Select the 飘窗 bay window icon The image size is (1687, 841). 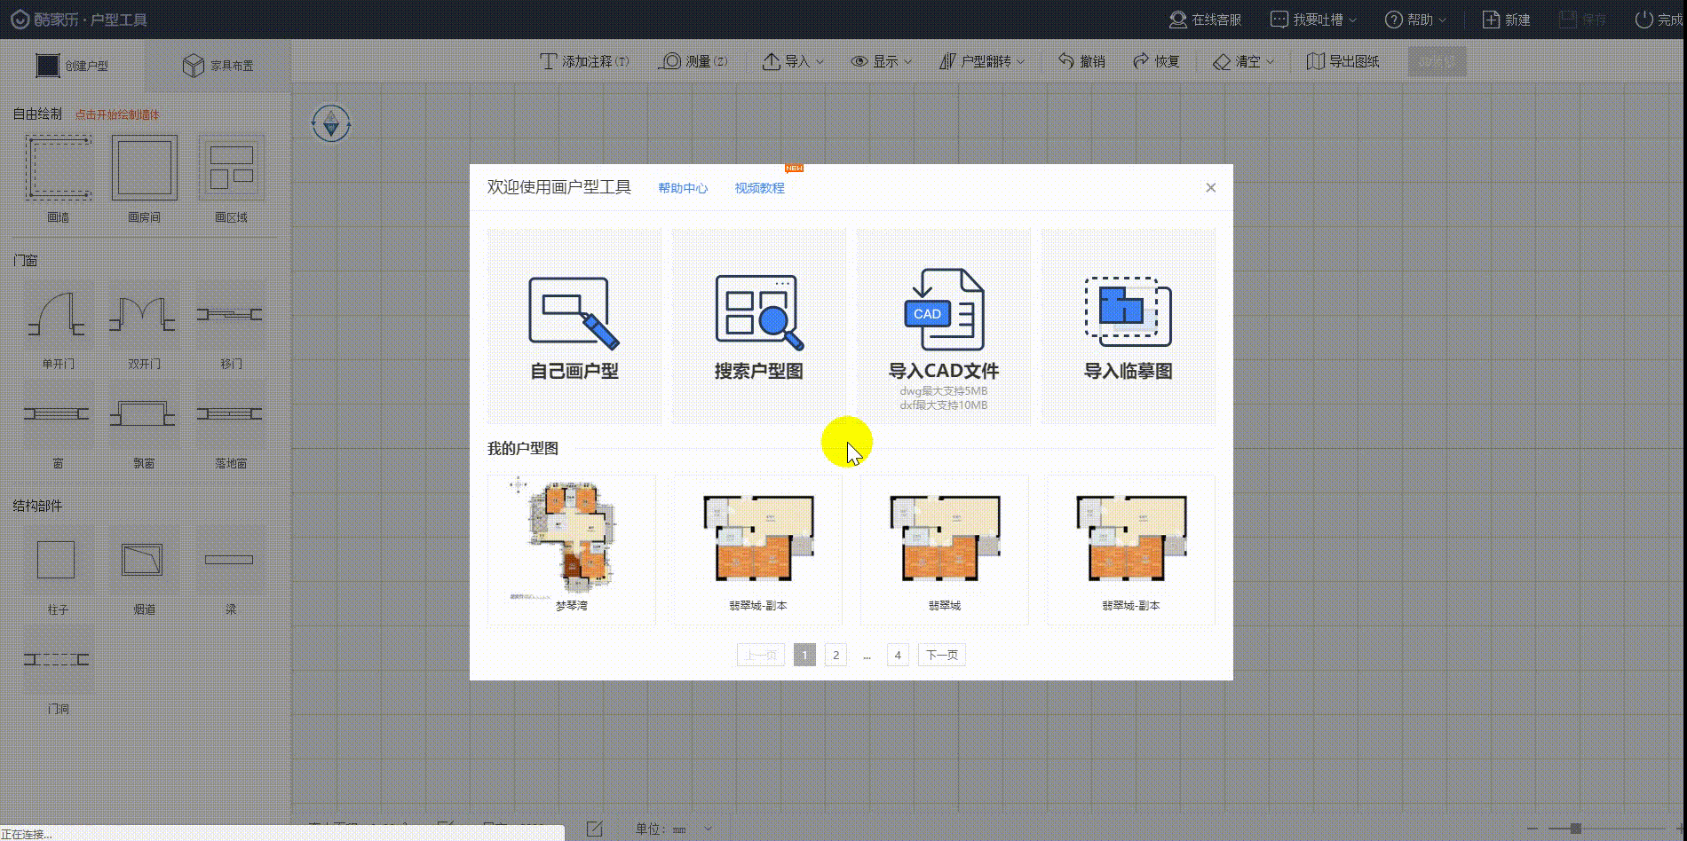click(x=143, y=414)
